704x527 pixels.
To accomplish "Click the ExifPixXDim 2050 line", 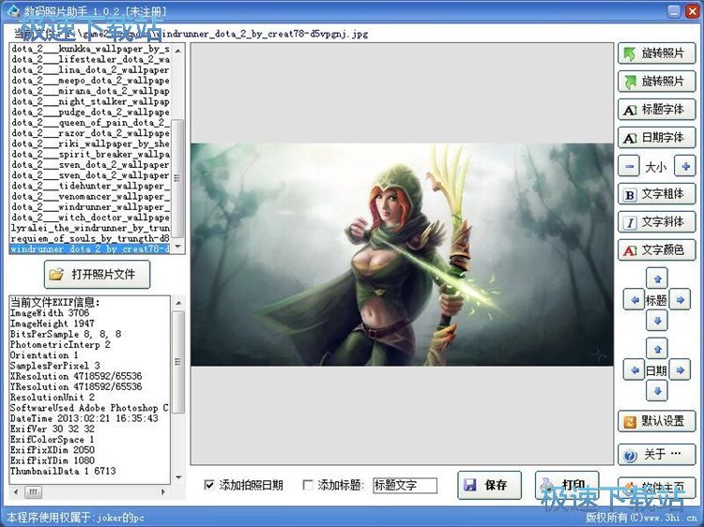I will click(53, 450).
